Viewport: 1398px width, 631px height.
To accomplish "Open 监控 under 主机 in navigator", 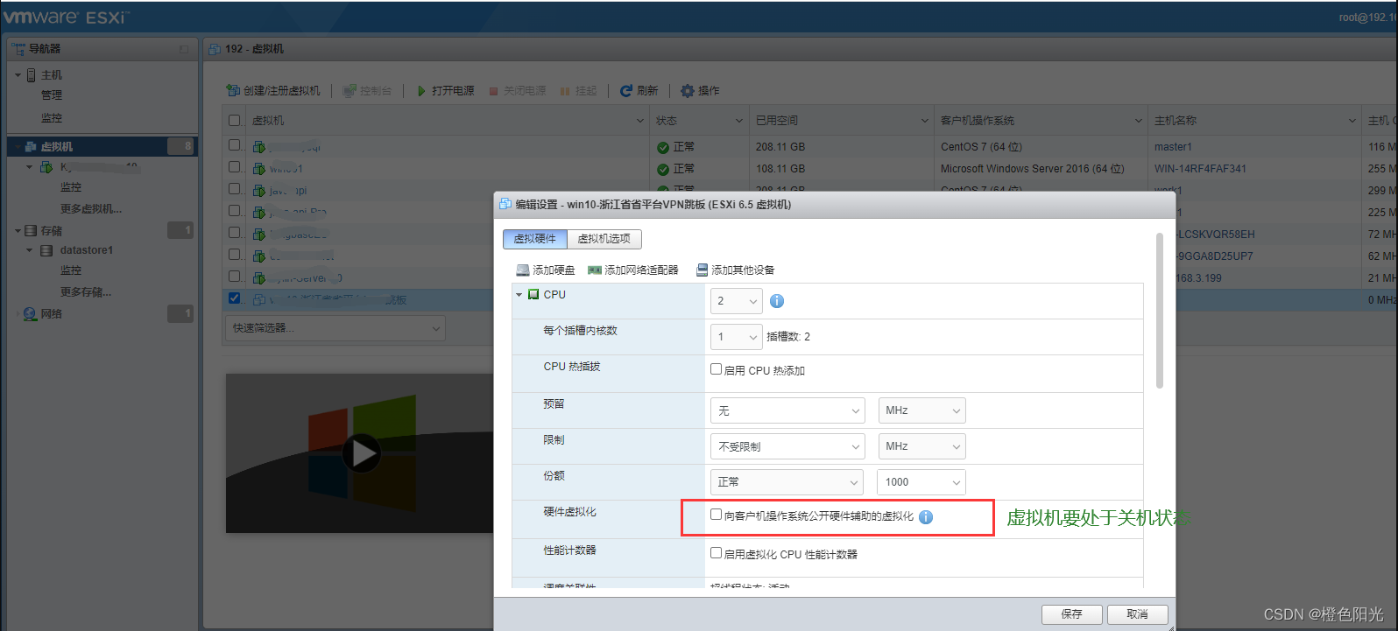I will 52,118.
